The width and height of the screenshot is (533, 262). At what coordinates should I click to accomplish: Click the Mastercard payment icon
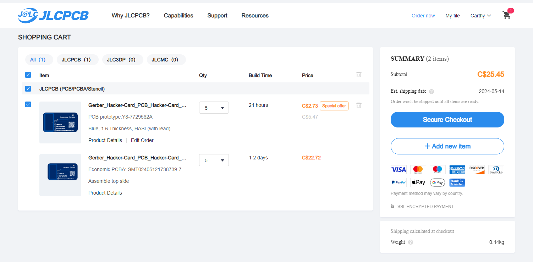point(418,170)
